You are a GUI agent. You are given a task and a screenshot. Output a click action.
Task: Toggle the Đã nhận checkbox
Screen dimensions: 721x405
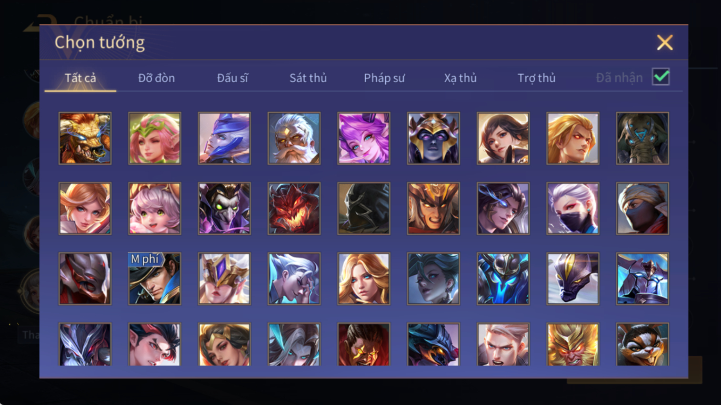tap(661, 77)
